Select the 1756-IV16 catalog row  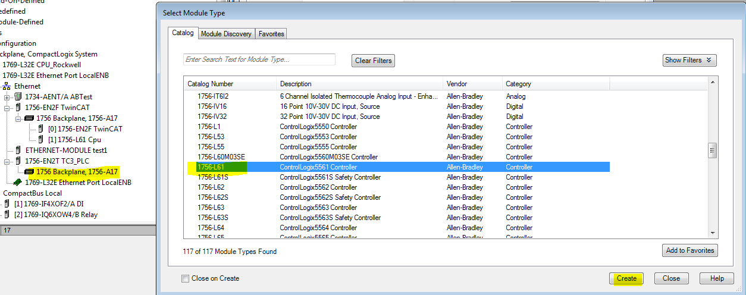click(x=397, y=106)
